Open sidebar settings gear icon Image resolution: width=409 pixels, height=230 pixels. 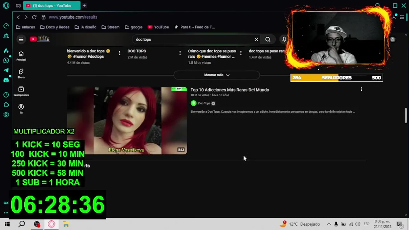click(6, 115)
